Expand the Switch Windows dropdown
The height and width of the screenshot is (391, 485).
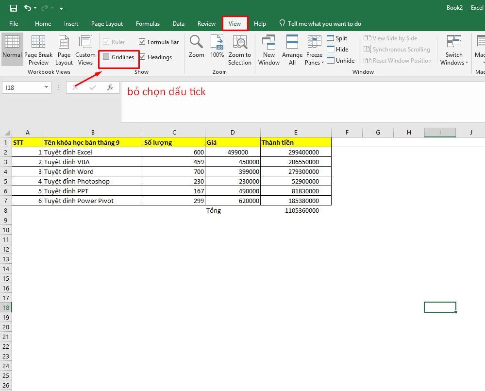point(453,49)
